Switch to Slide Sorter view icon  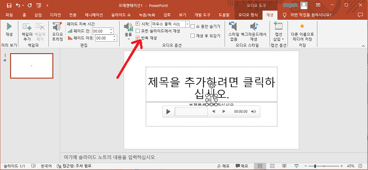point(272,166)
